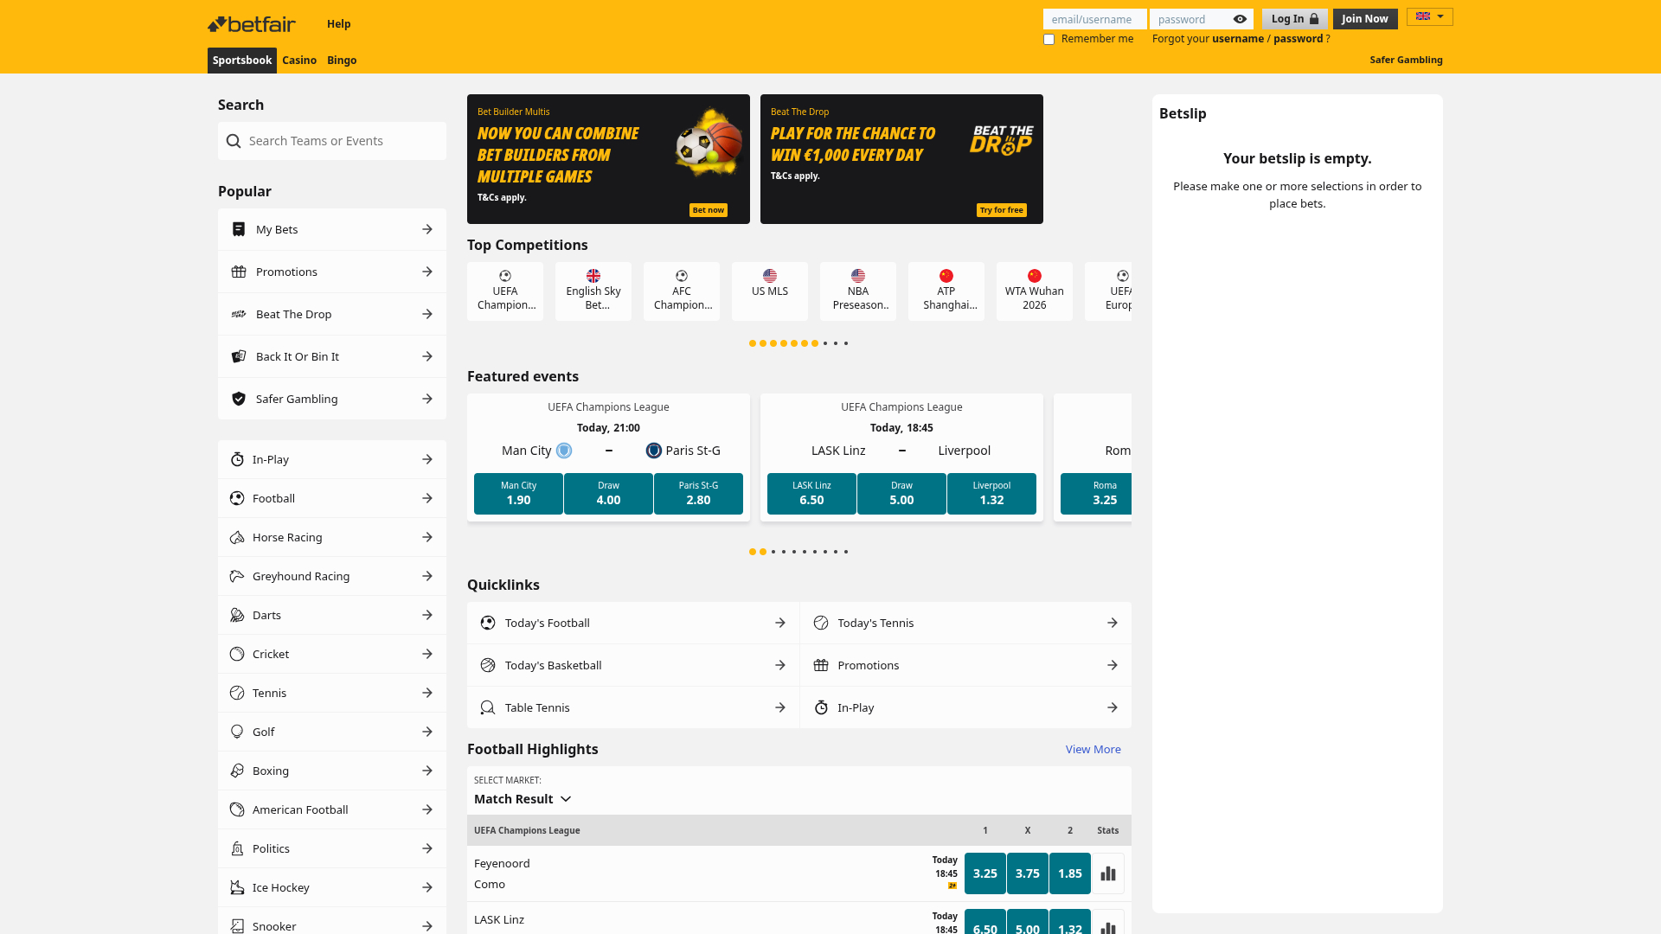The height and width of the screenshot is (934, 1661).
Task: Click the Football ball icon in sidebar
Action: tap(237, 498)
